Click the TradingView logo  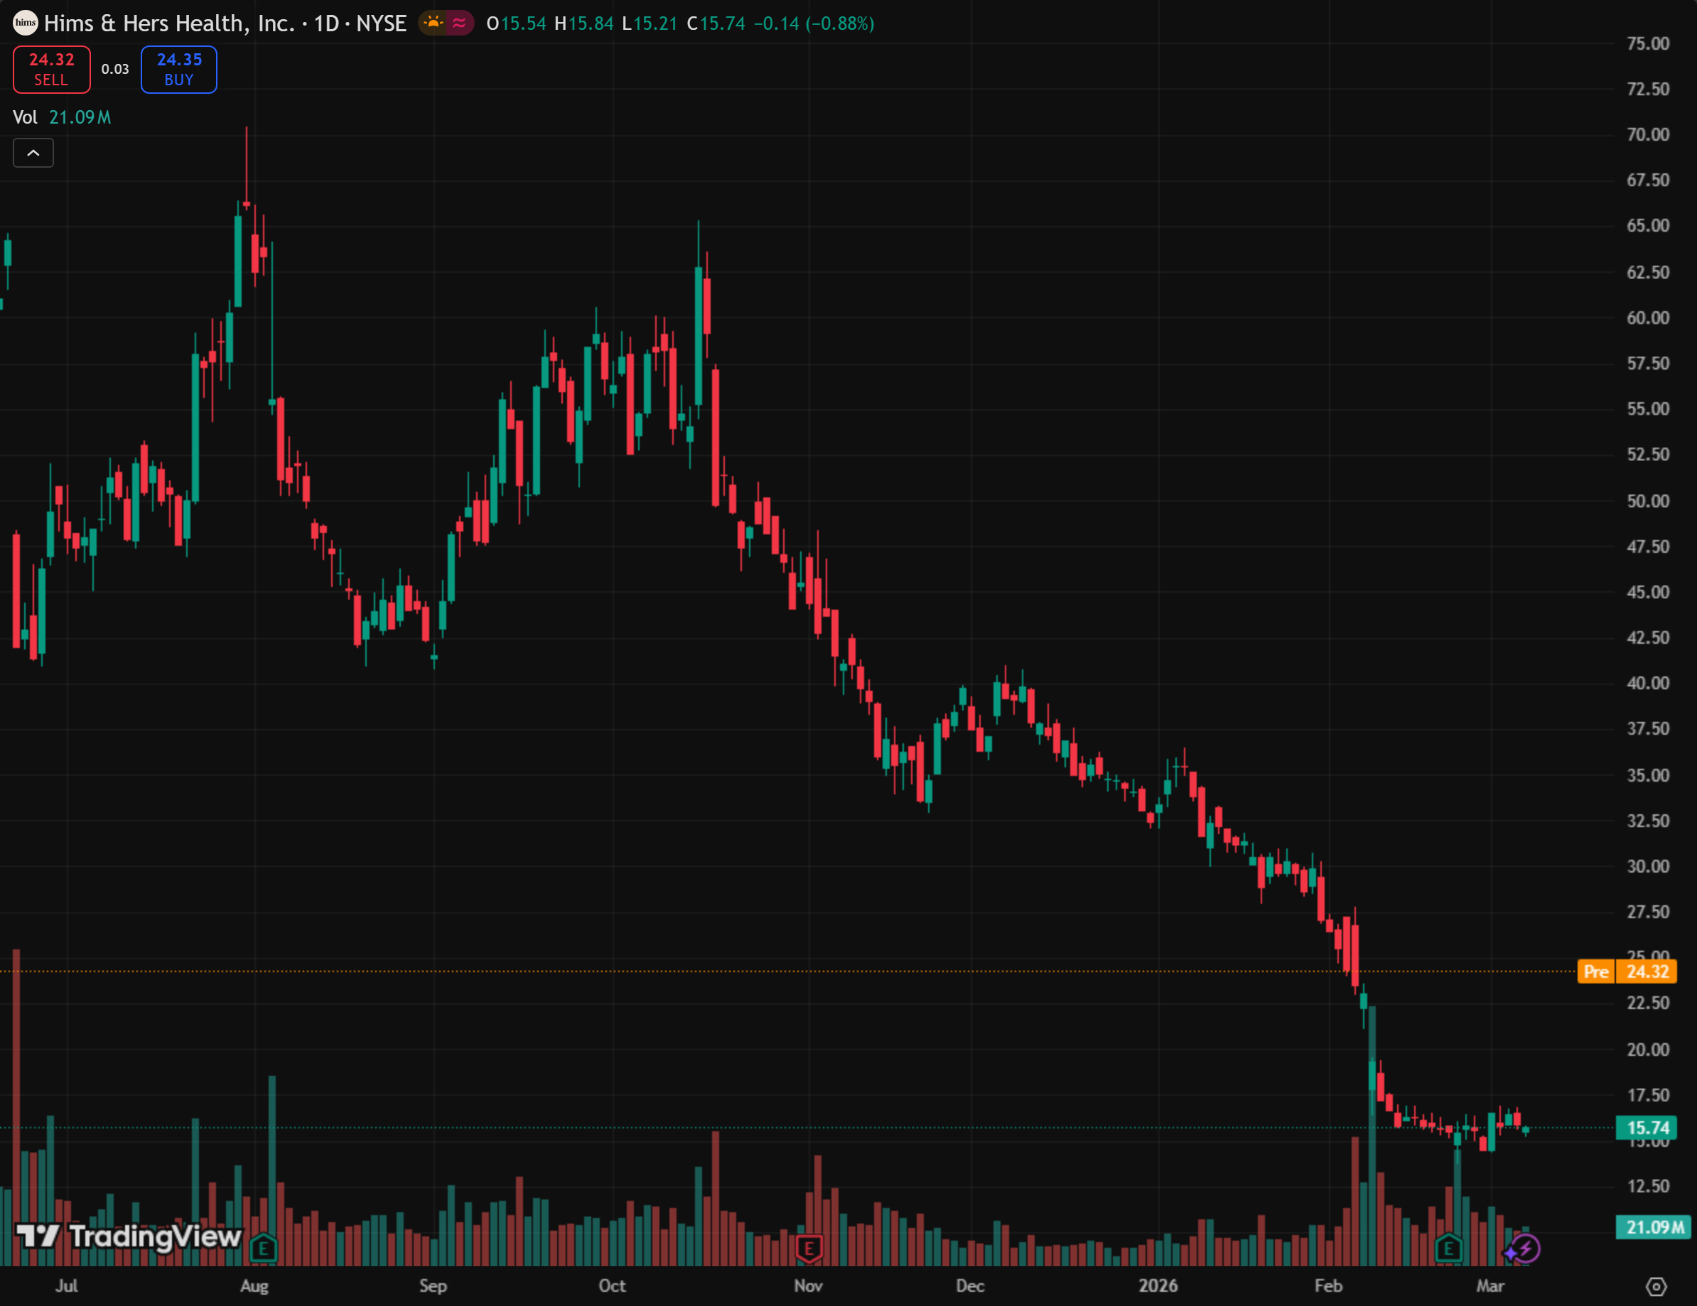[x=129, y=1236]
